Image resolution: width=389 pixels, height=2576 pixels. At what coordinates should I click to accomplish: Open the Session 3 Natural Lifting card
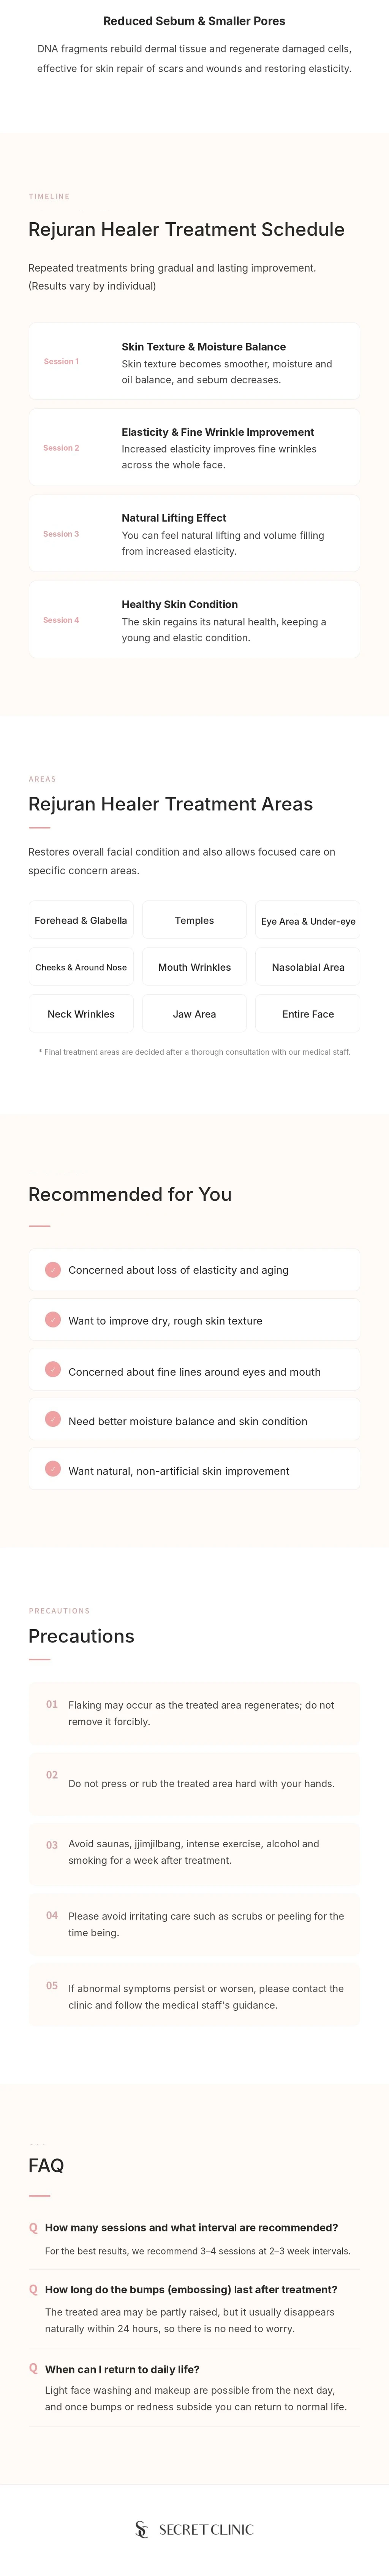[194, 534]
